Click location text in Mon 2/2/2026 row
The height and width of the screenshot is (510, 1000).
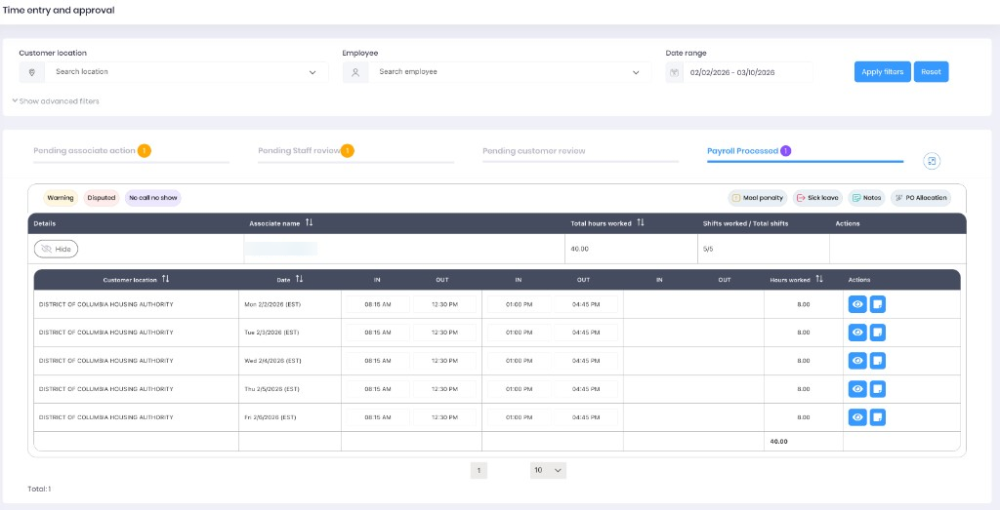pyautogui.click(x=105, y=304)
